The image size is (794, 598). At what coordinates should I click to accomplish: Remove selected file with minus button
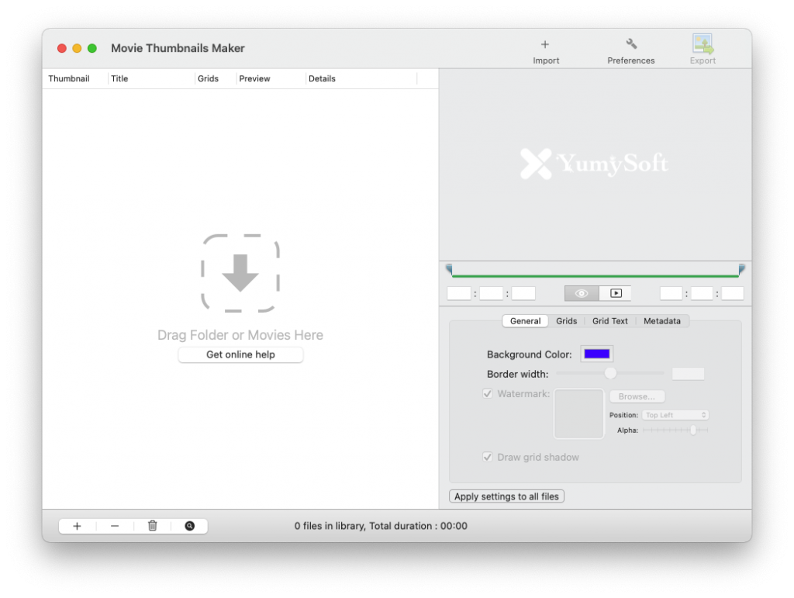coord(115,526)
